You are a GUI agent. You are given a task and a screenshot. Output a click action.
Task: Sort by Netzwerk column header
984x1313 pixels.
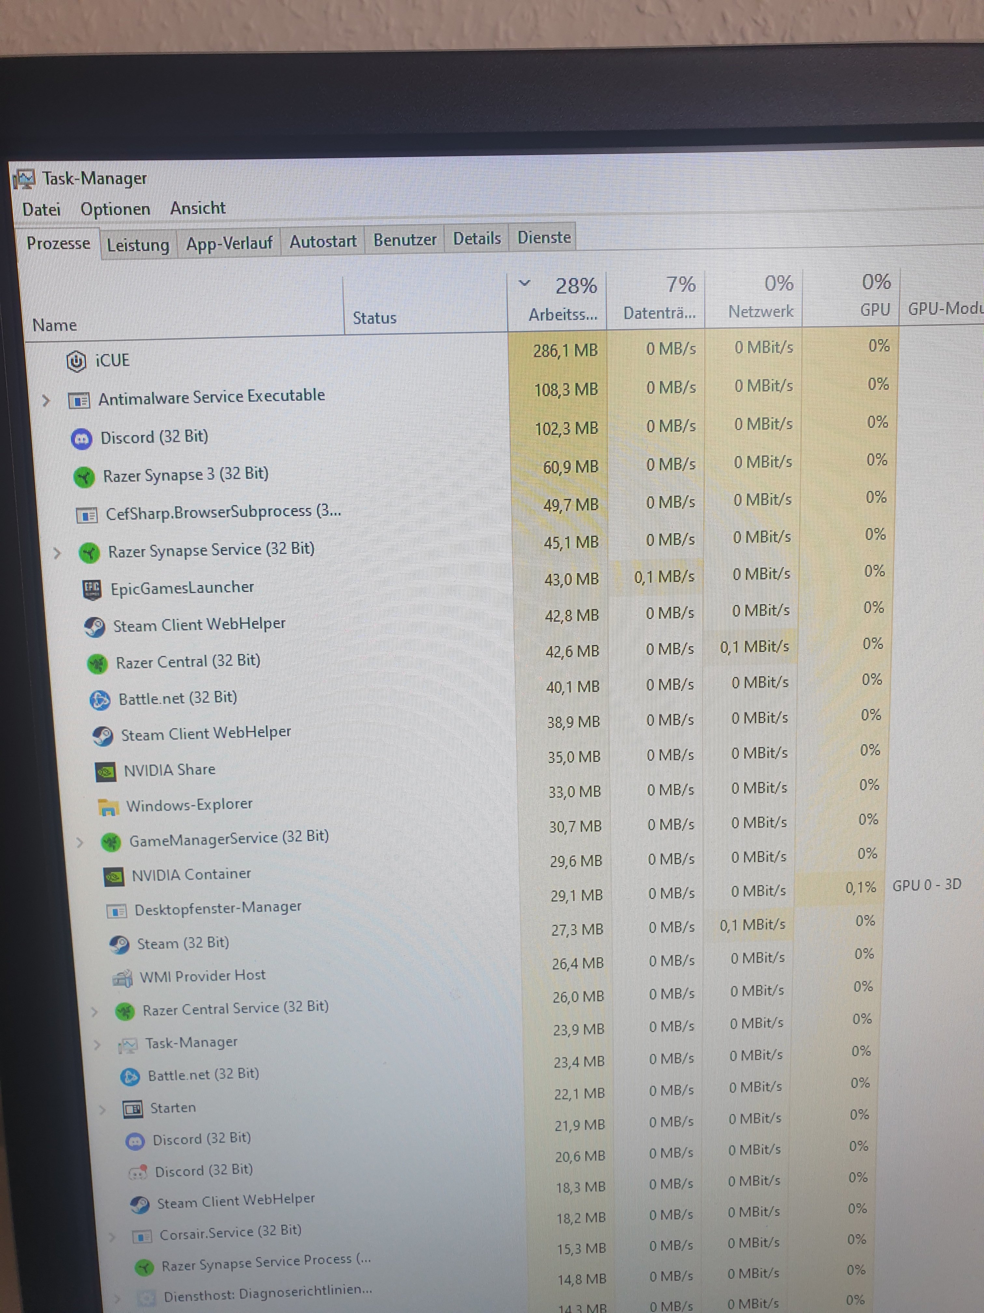click(760, 311)
